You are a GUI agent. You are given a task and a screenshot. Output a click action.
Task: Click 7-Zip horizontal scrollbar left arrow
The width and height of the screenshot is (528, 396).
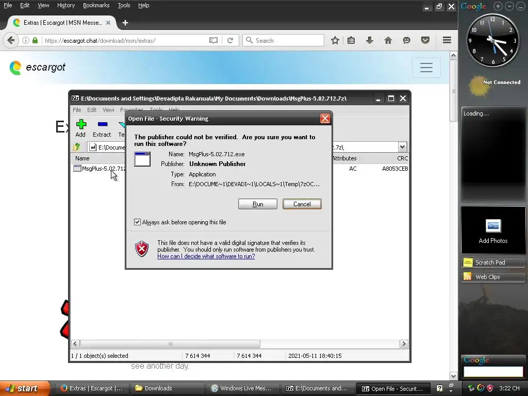[75, 344]
